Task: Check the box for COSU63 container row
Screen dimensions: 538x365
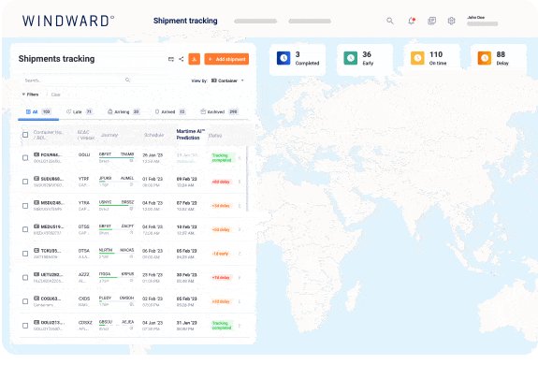Action: pyautogui.click(x=25, y=301)
